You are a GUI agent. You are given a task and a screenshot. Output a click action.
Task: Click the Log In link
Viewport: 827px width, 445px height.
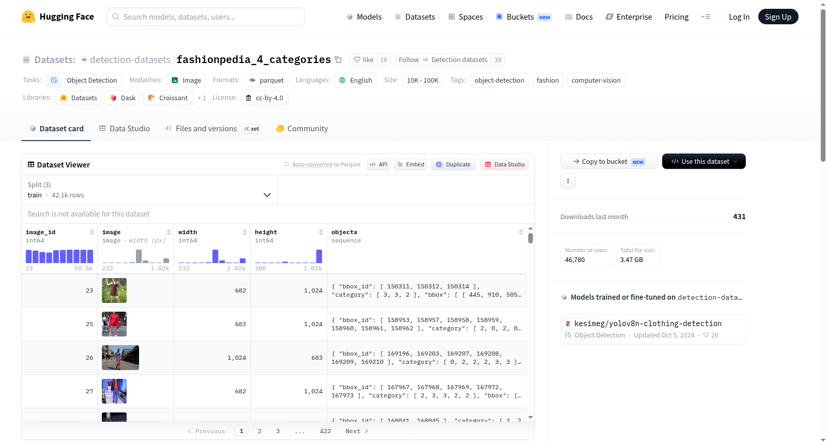(x=739, y=17)
